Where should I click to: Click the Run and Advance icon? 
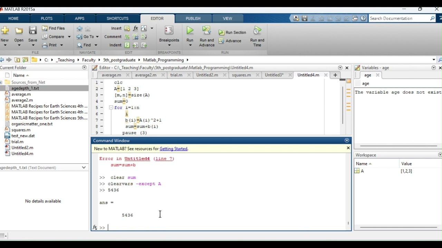click(x=206, y=31)
